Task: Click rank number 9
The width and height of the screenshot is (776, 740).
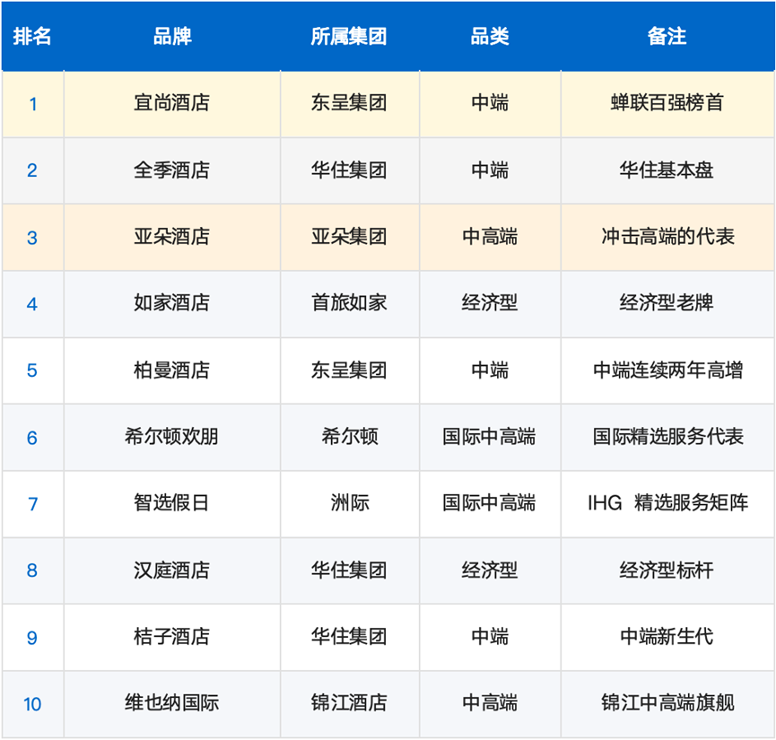Action: [x=32, y=638]
